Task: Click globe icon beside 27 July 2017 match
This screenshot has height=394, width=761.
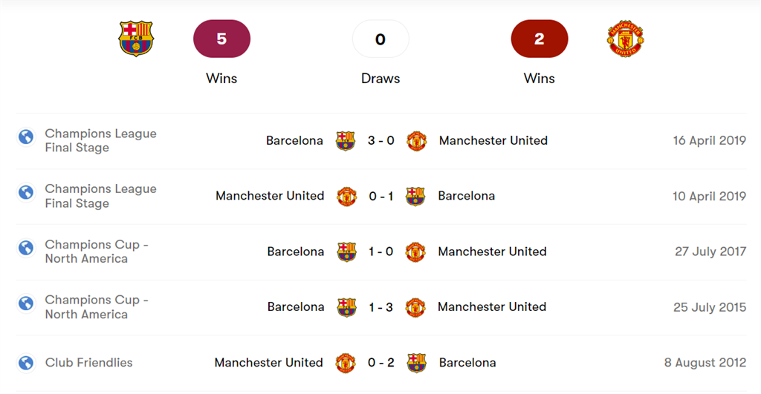Action: (26, 248)
